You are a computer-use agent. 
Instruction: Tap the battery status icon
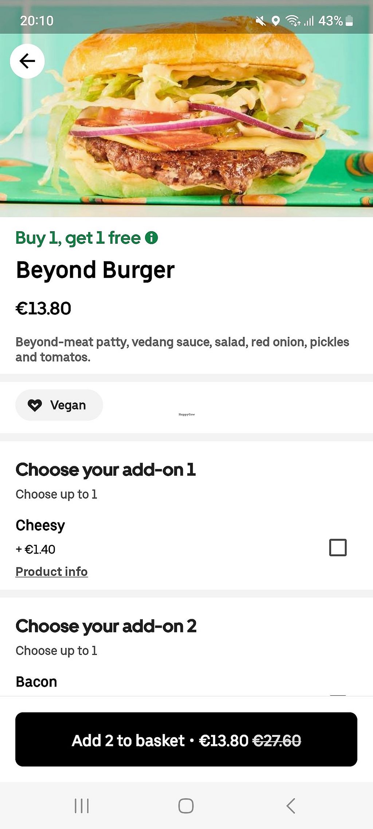click(349, 21)
